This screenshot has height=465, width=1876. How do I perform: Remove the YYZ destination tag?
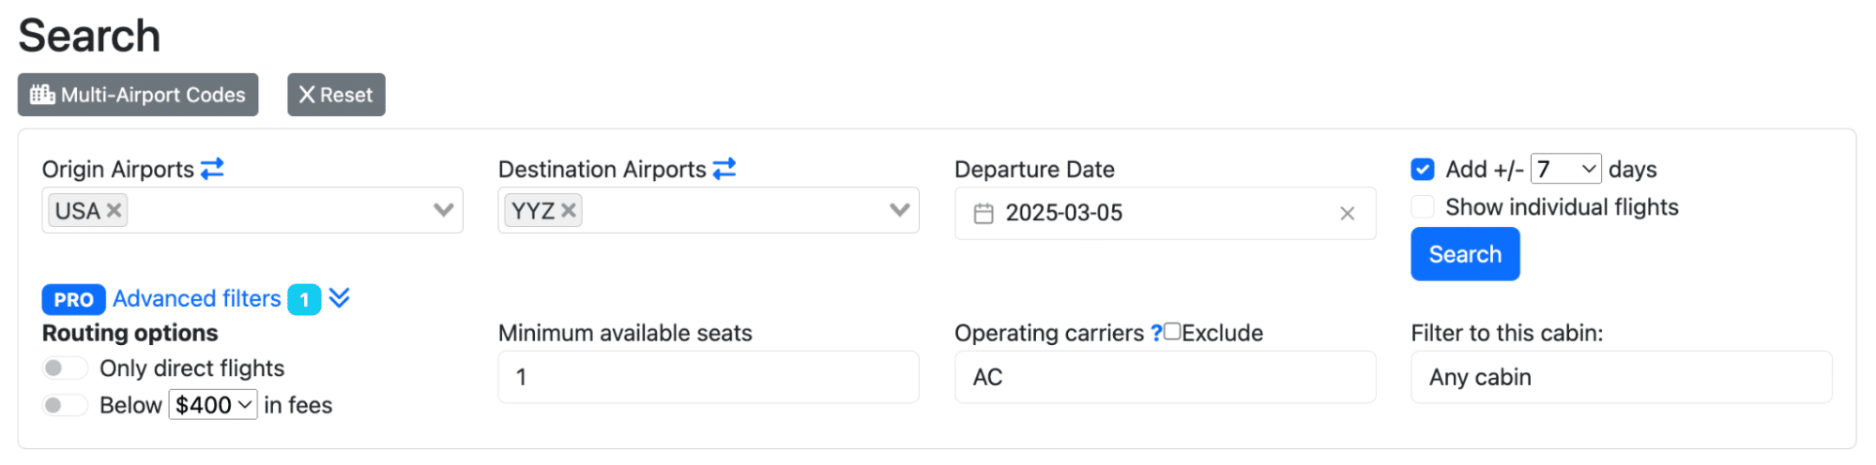click(569, 210)
